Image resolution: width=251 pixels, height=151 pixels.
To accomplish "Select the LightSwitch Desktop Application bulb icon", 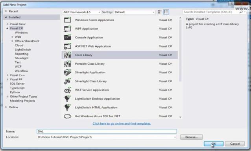I will [68, 99].
